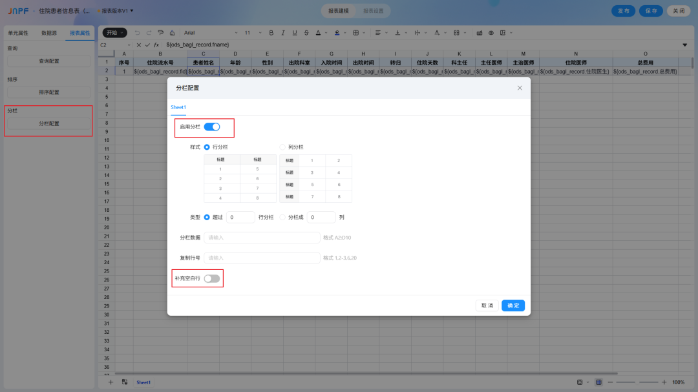Add a new sheet with plus icon
698x392 pixels.
(x=111, y=382)
